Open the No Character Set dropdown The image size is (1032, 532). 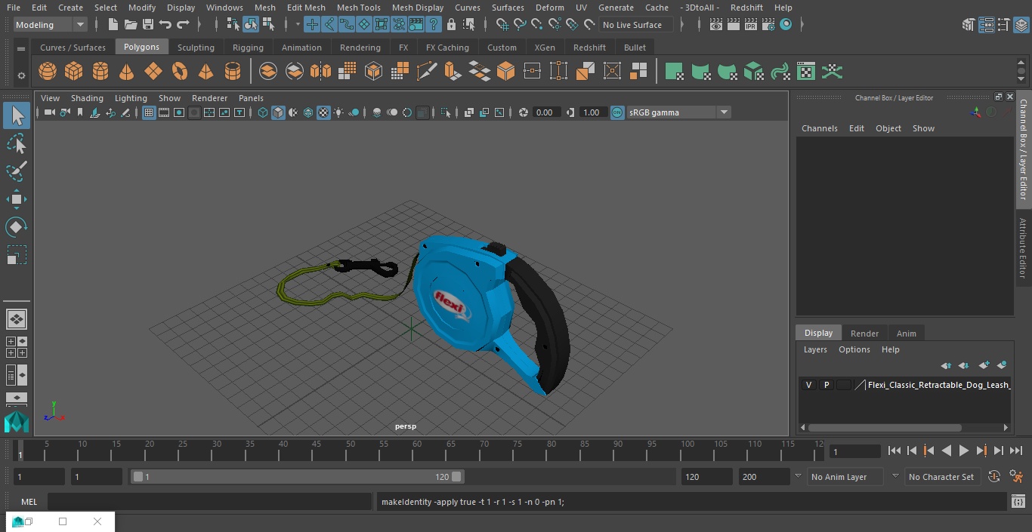coord(941,477)
